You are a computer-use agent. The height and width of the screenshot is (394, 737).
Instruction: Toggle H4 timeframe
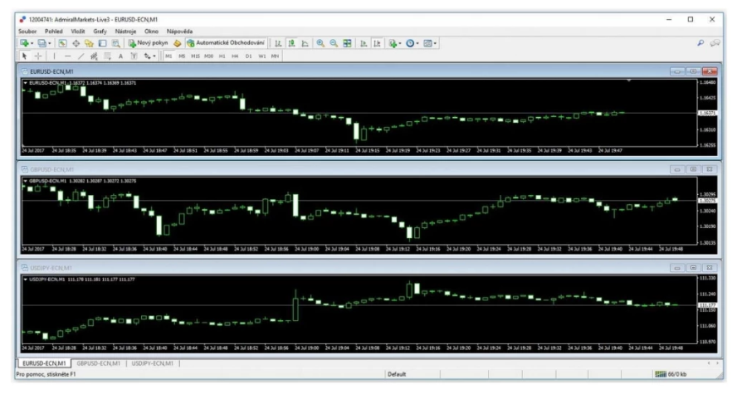[x=235, y=56]
